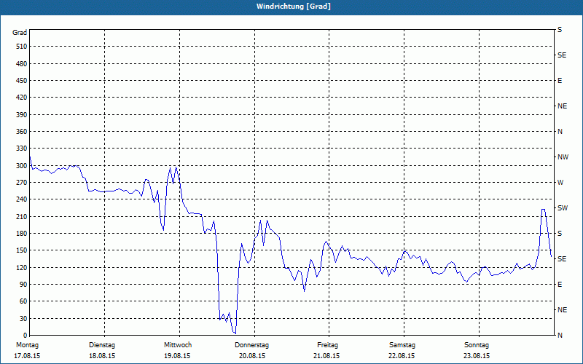Select the y-axis value '390'

coord(22,115)
